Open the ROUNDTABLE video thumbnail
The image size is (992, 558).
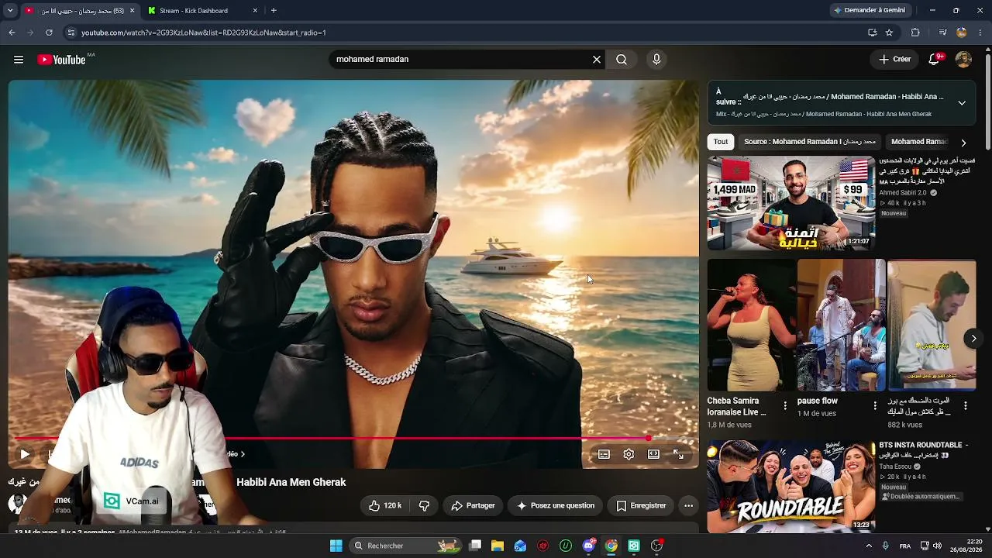pos(791,487)
